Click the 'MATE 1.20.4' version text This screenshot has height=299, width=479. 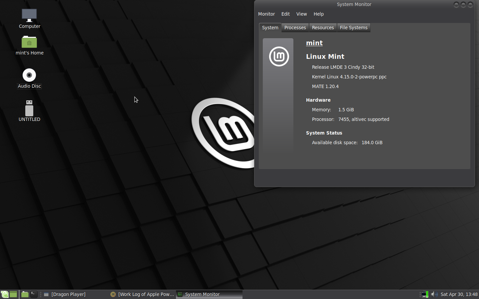click(325, 86)
